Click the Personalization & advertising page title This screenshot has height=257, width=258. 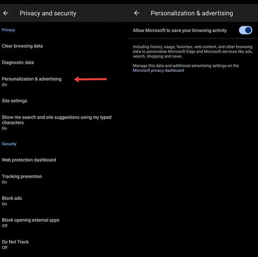pos(192,13)
